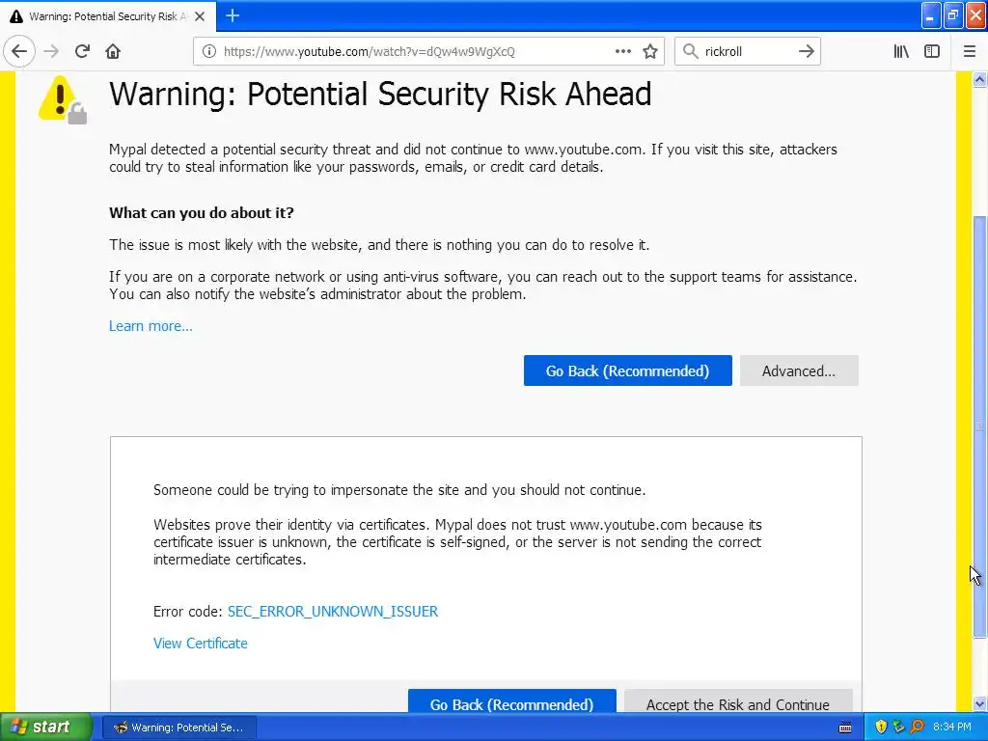This screenshot has height=741, width=988.
Task: Open the Windows start menu
Action: coord(44,727)
